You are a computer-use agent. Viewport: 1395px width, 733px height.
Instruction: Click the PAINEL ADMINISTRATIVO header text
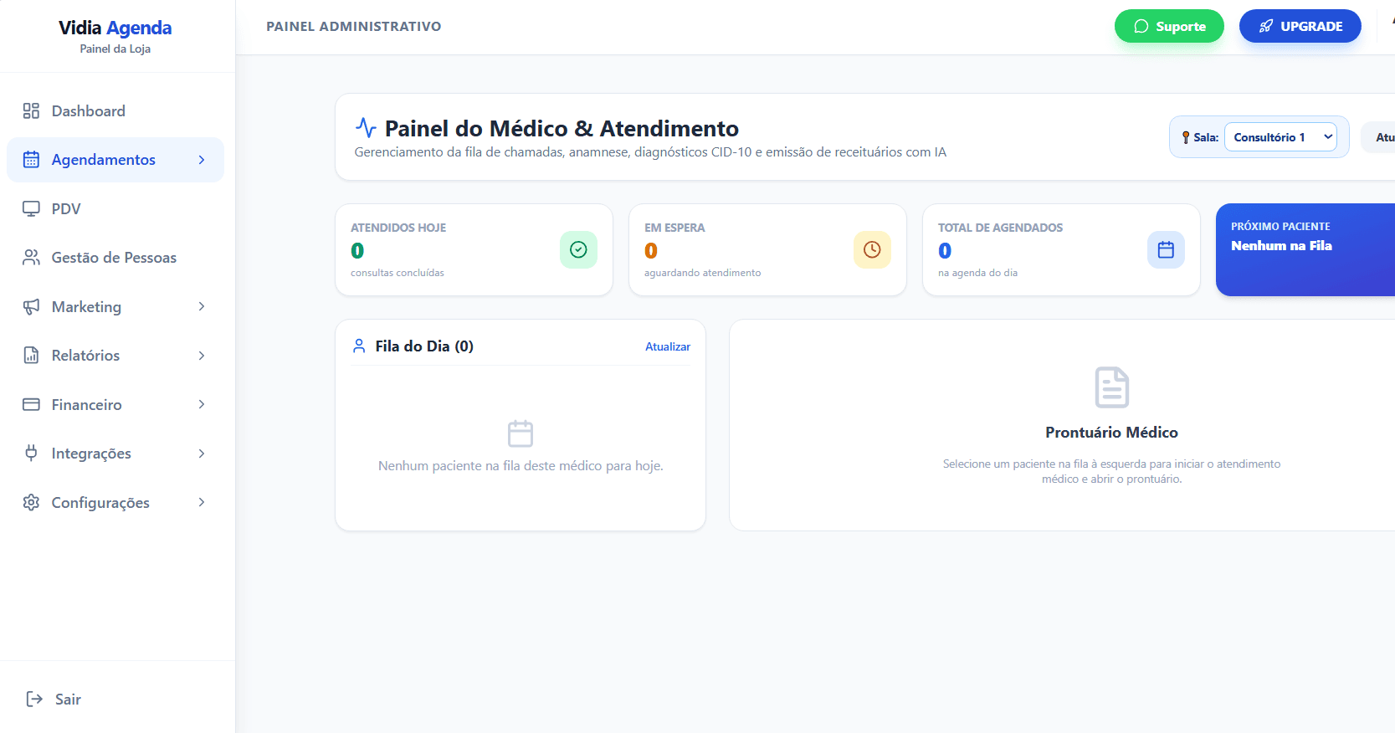click(x=354, y=27)
